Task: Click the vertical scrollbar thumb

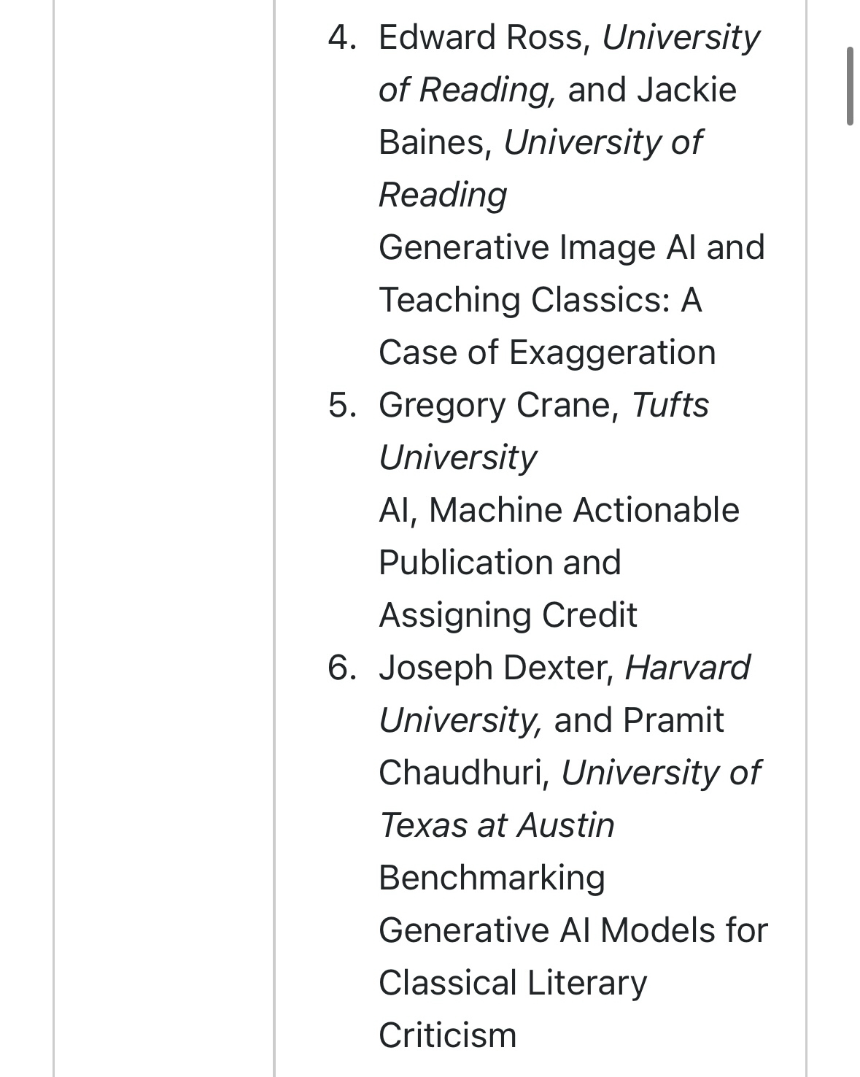Action: (x=850, y=86)
